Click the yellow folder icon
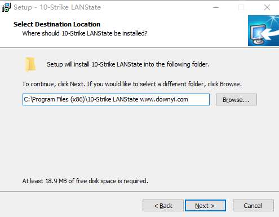 tap(30, 64)
